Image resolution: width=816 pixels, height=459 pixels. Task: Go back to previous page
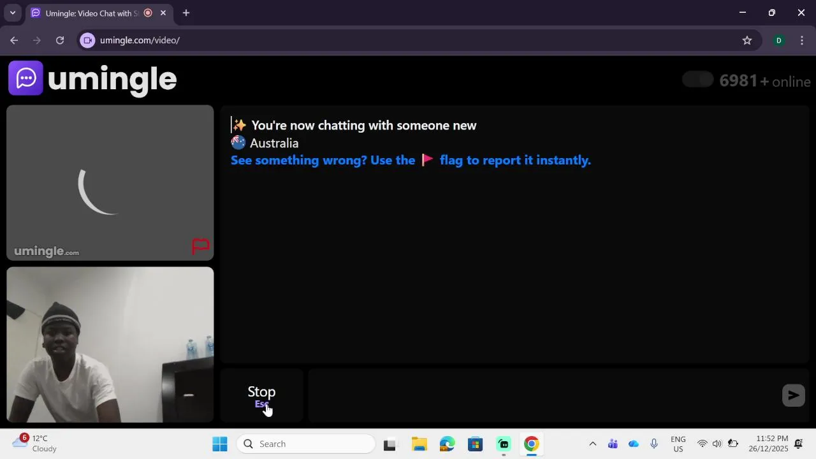(14, 40)
